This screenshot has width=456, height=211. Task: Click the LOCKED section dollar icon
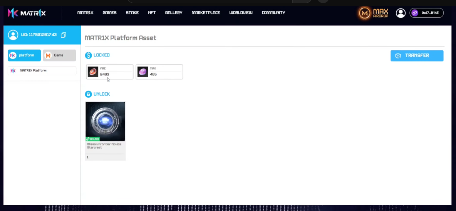coord(88,55)
